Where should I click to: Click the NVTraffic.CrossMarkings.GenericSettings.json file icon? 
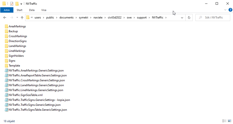pos(6,80)
